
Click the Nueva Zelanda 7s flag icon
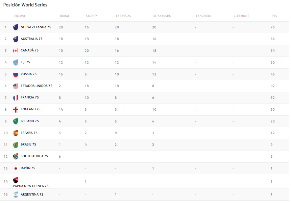(x=16, y=27)
